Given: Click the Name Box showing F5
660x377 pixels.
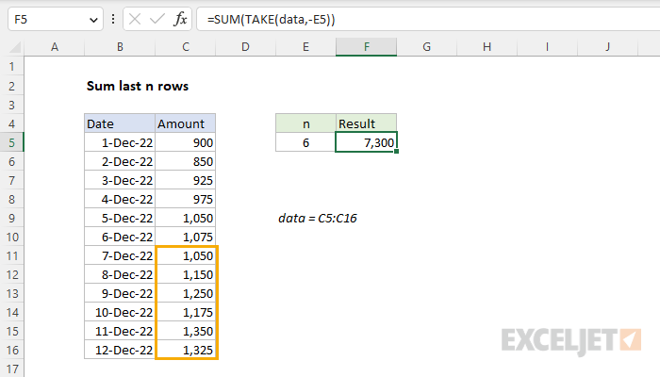Looking at the screenshot, I should (49, 20).
